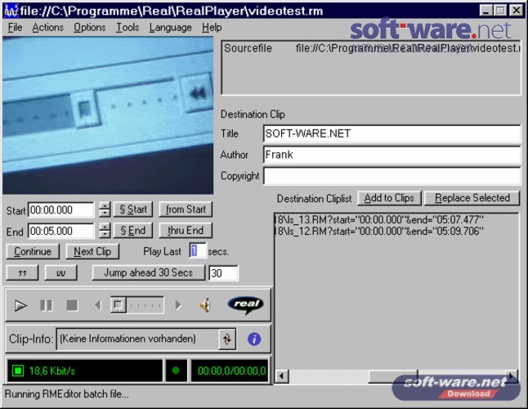Focus the Author field Frank
The height and width of the screenshot is (409, 528).
[x=392, y=155]
